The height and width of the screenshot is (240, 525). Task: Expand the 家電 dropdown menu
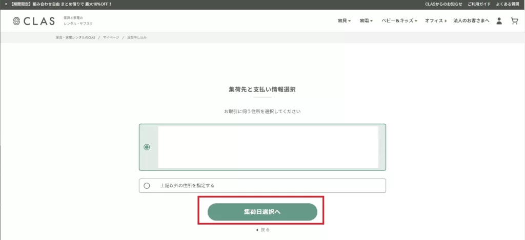[366, 20]
